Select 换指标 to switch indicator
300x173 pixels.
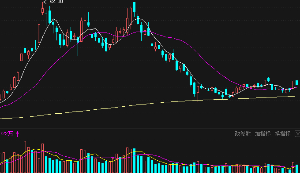point(283,134)
